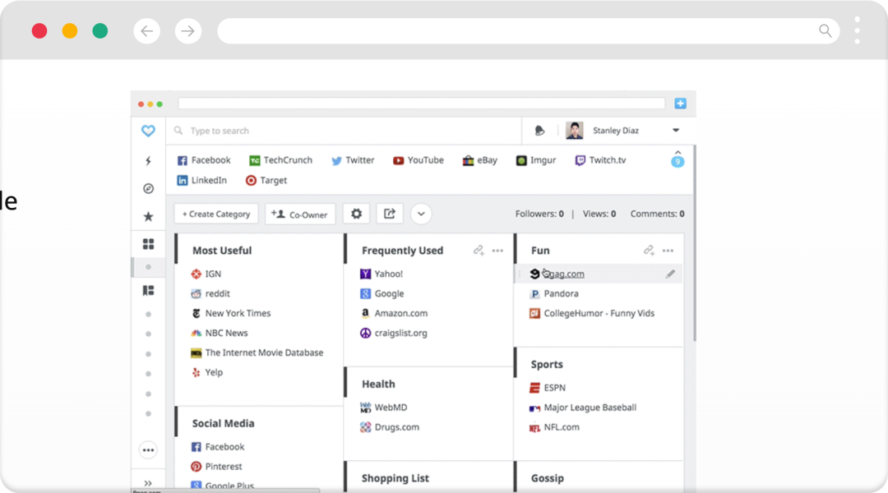
Task: Expand sidebar with double chevron
Action: (148, 483)
